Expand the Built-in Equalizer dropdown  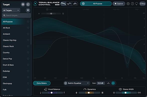coord(88,83)
